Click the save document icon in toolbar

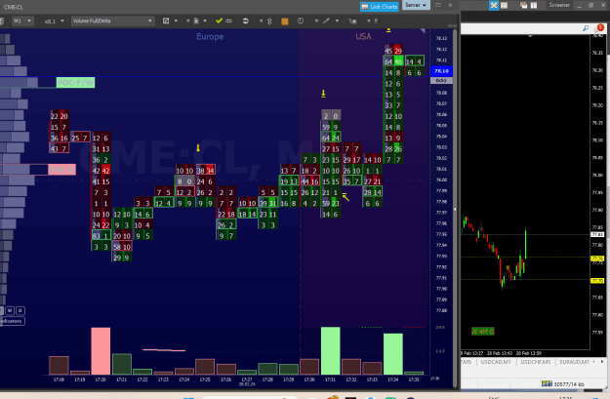[196, 21]
